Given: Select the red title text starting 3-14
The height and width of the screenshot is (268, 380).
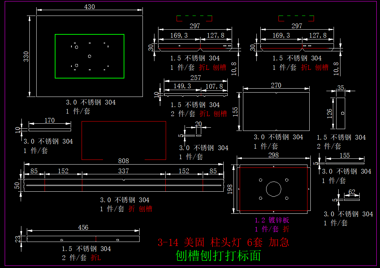Looking at the screenshot, I should (x=223, y=242).
